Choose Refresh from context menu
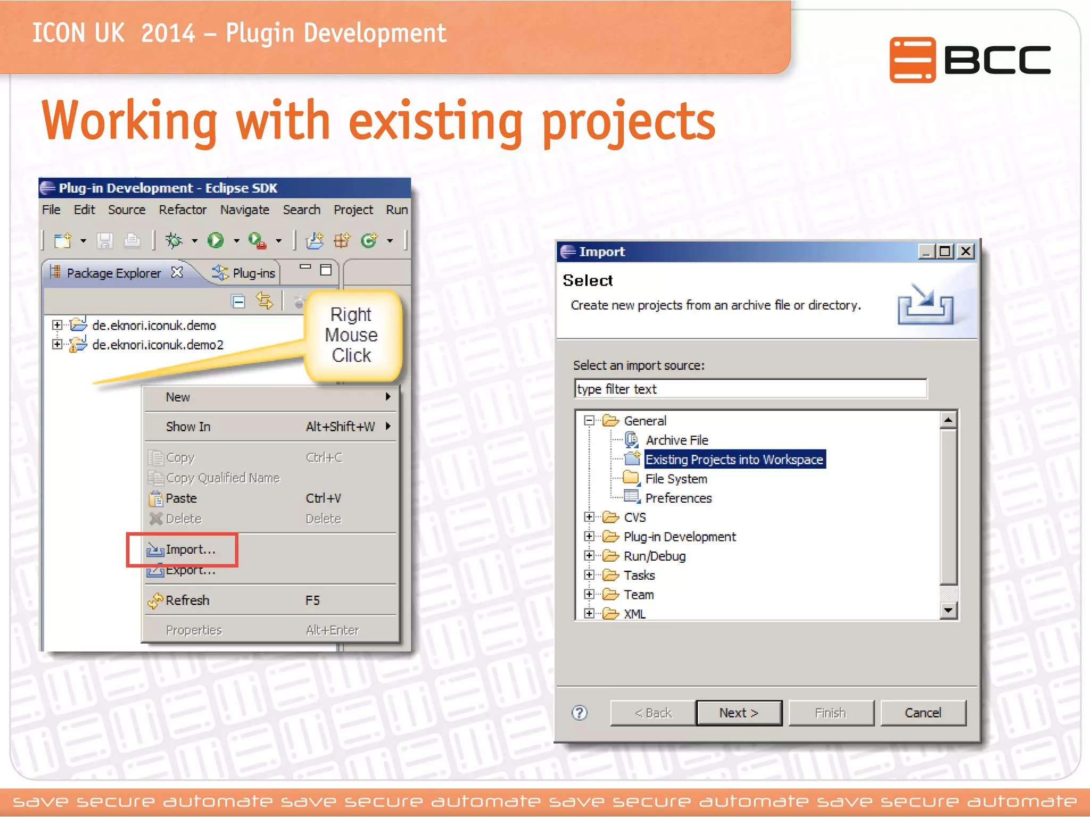Image resolution: width=1090 pixels, height=817 pixels. click(271, 600)
